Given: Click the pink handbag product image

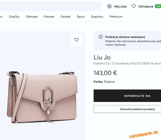Looking at the screenshot, I should click(x=42, y=97).
